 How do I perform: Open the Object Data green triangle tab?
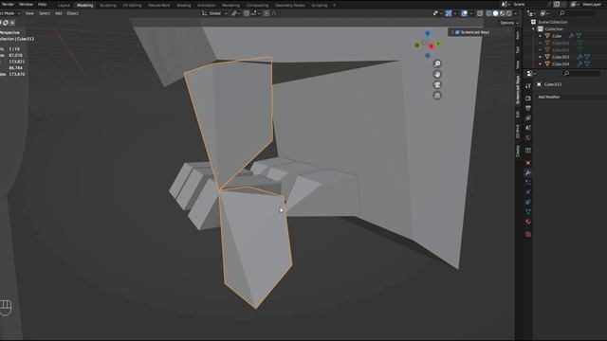pyautogui.click(x=528, y=212)
